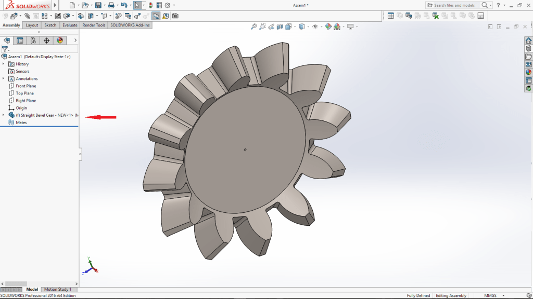Expand the History tree node
This screenshot has width=533, height=299.
[4, 64]
